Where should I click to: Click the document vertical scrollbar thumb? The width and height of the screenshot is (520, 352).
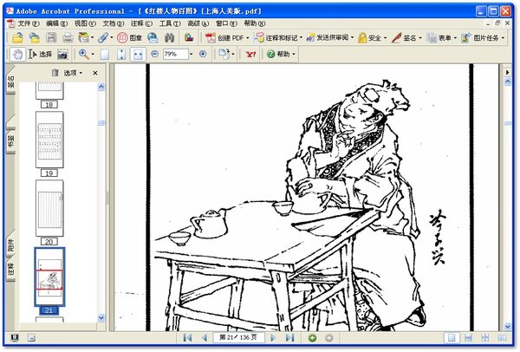tap(507, 123)
